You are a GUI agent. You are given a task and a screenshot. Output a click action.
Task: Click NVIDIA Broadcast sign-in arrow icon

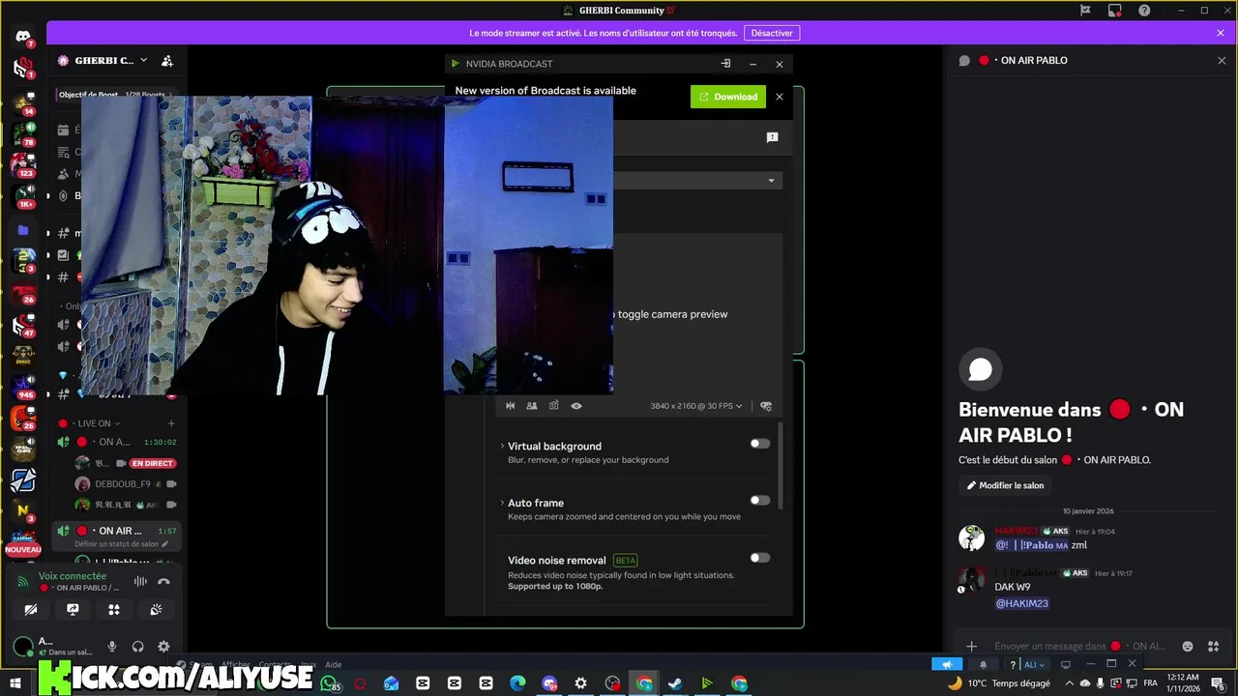click(x=725, y=64)
